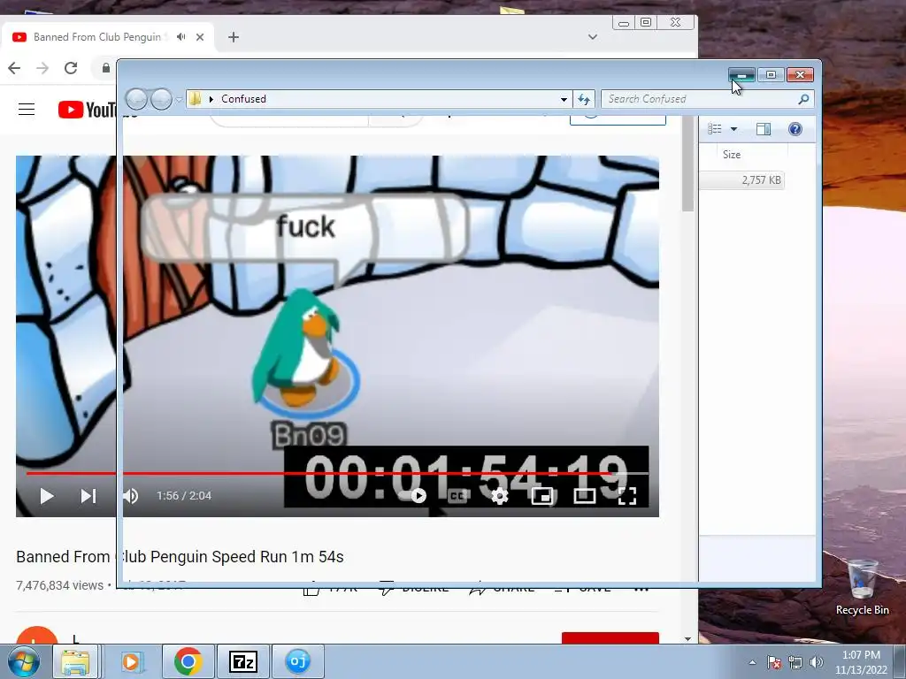Mute the YouTube video volume icon
Screen dimensions: 906x679
click(131, 496)
